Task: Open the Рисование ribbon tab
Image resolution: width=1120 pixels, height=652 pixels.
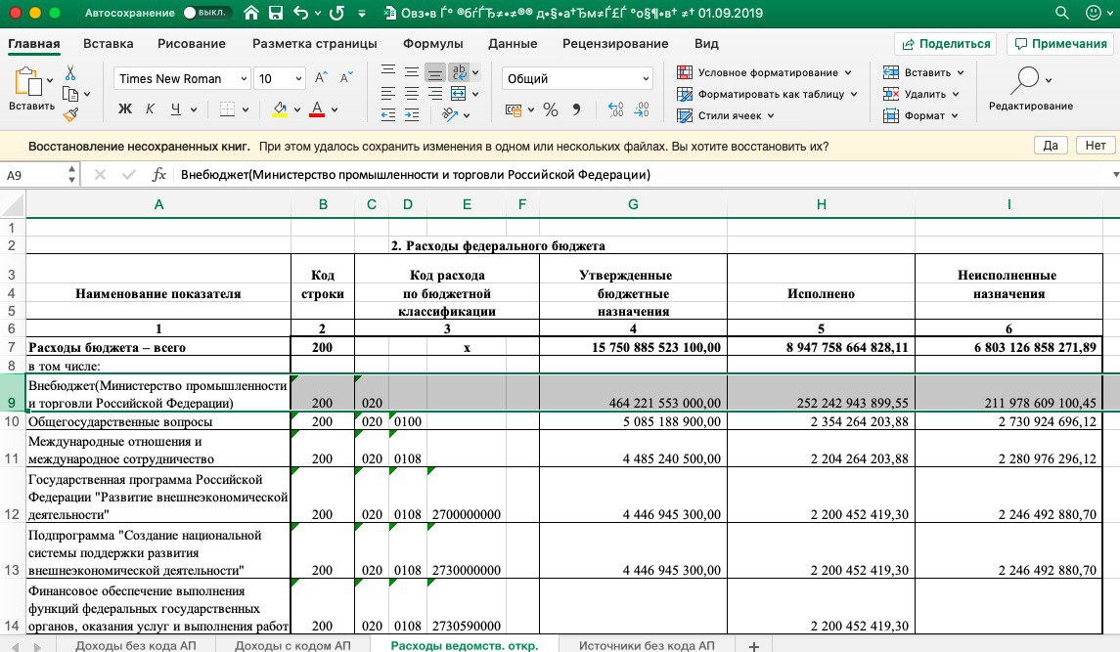Action: tap(192, 44)
